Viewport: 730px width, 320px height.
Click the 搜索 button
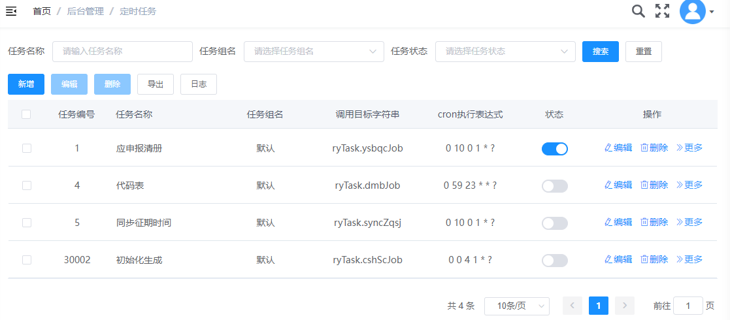tap(601, 52)
